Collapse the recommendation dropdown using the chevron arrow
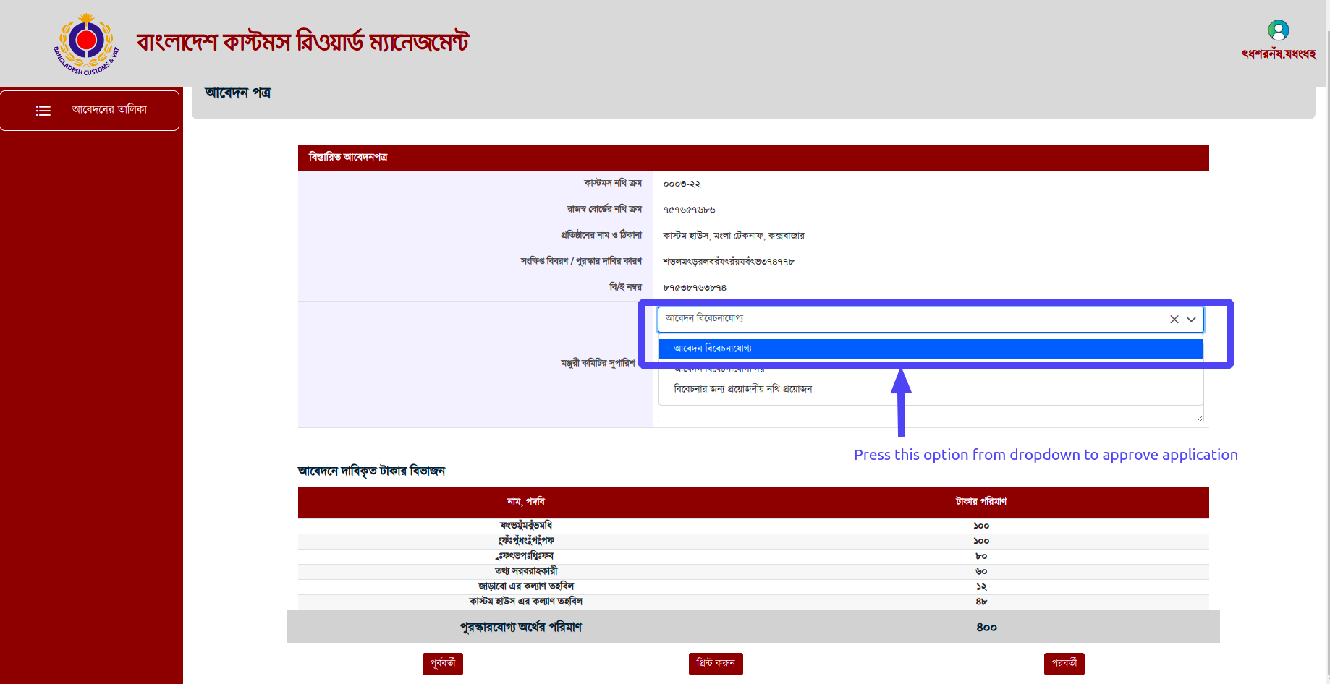The image size is (1330, 684). click(x=1191, y=320)
